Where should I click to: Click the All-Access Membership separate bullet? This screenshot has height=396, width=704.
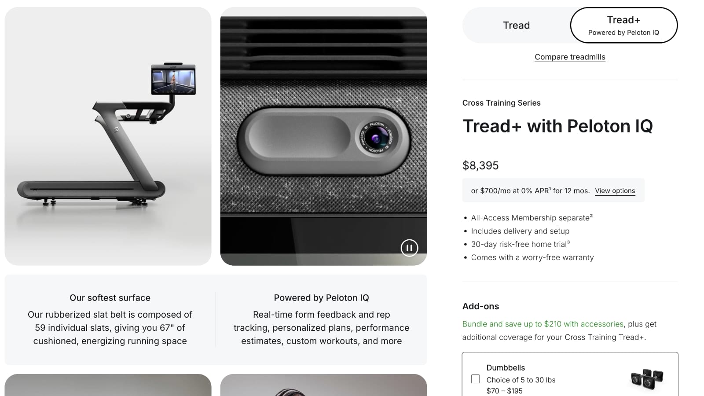pos(532,218)
